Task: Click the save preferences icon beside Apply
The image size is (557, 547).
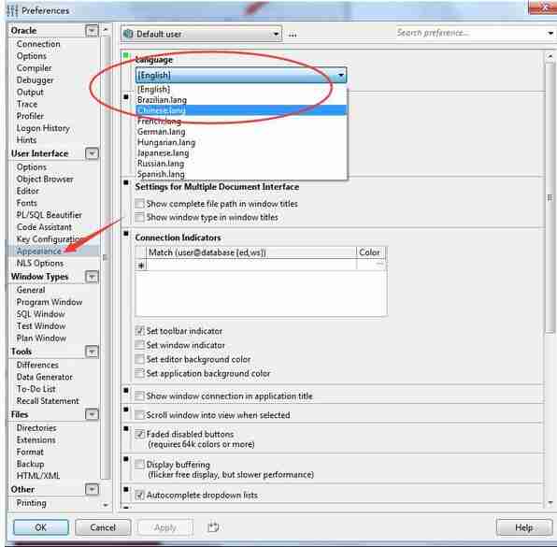Action: pos(213,526)
